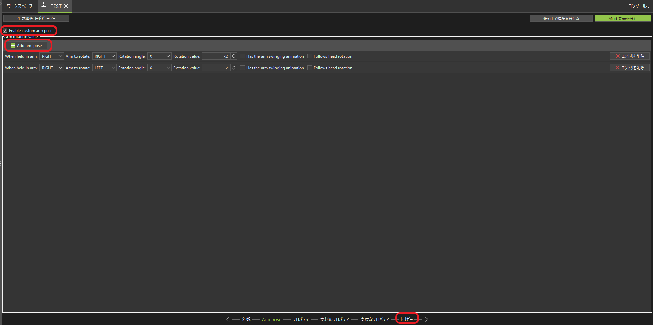Image resolution: width=653 pixels, height=325 pixels.
Task: Click second row Rotation value input field
Action: coord(216,68)
